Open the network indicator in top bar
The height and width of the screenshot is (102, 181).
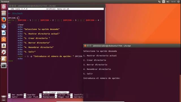(159, 2)
